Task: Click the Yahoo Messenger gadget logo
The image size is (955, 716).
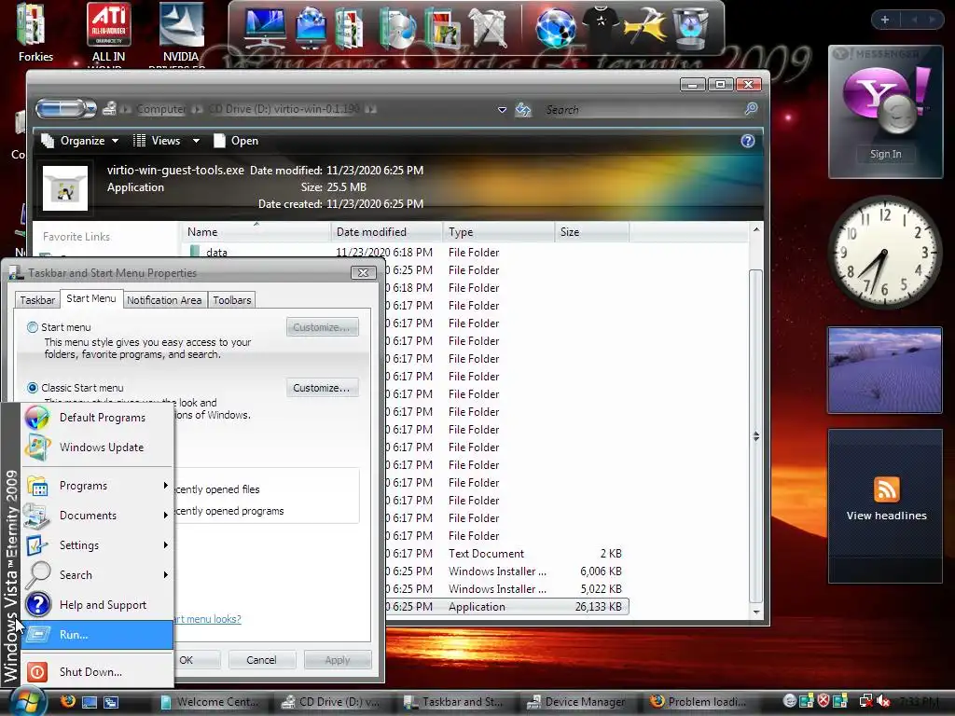Action: [x=886, y=99]
